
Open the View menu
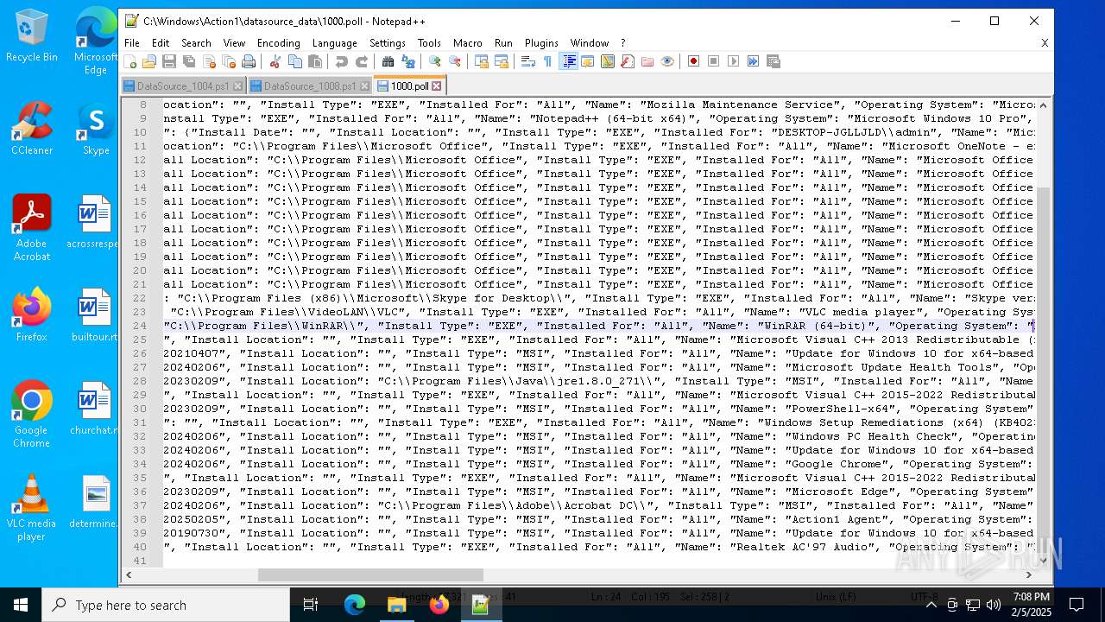(x=234, y=42)
